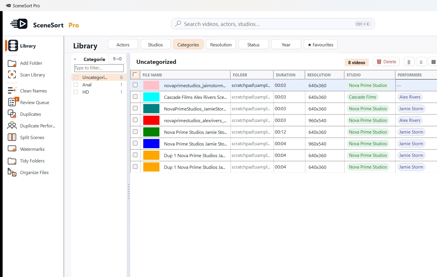Open the Studios tab

tap(155, 45)
